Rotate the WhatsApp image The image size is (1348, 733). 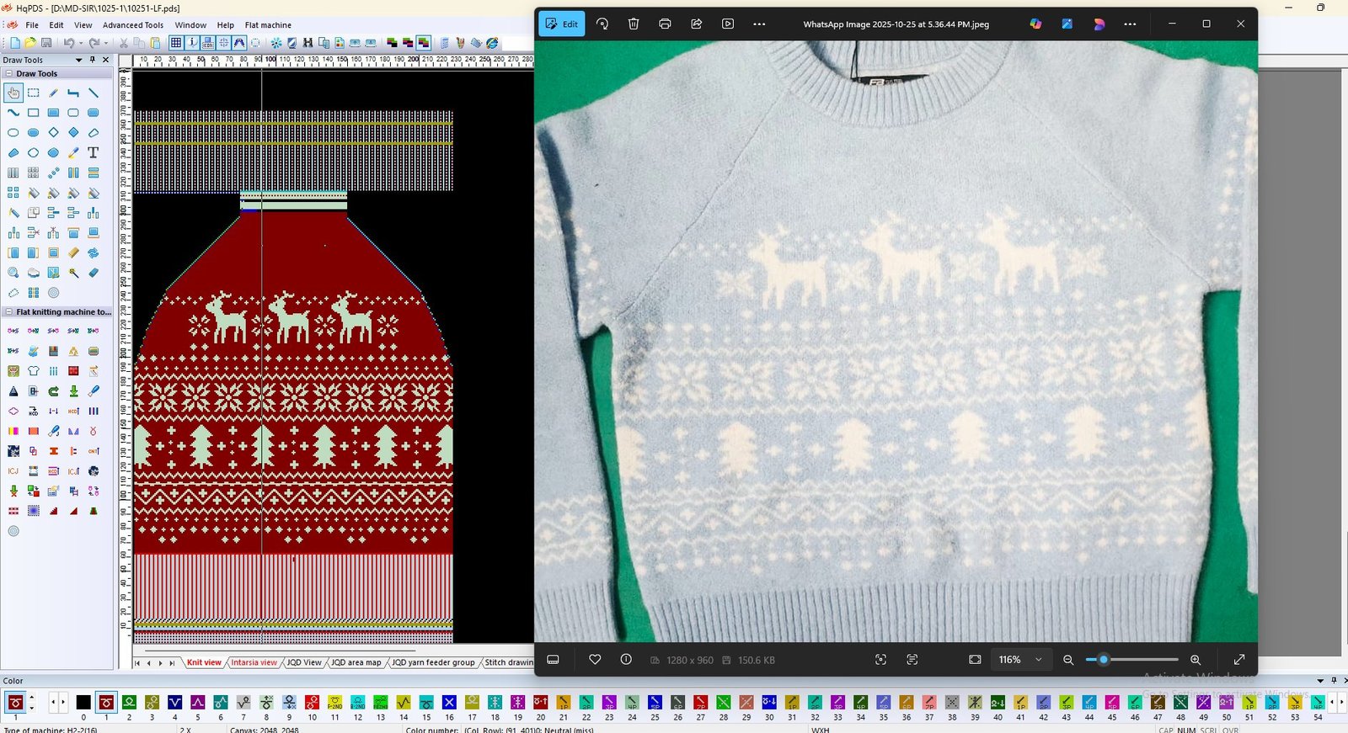tap(602, 24)
